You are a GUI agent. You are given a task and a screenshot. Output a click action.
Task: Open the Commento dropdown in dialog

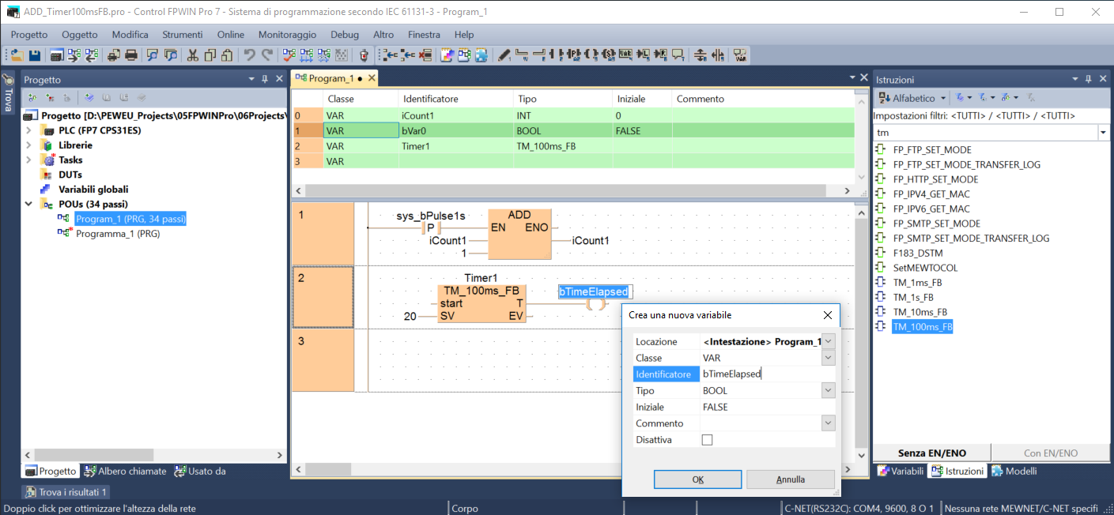829,423
